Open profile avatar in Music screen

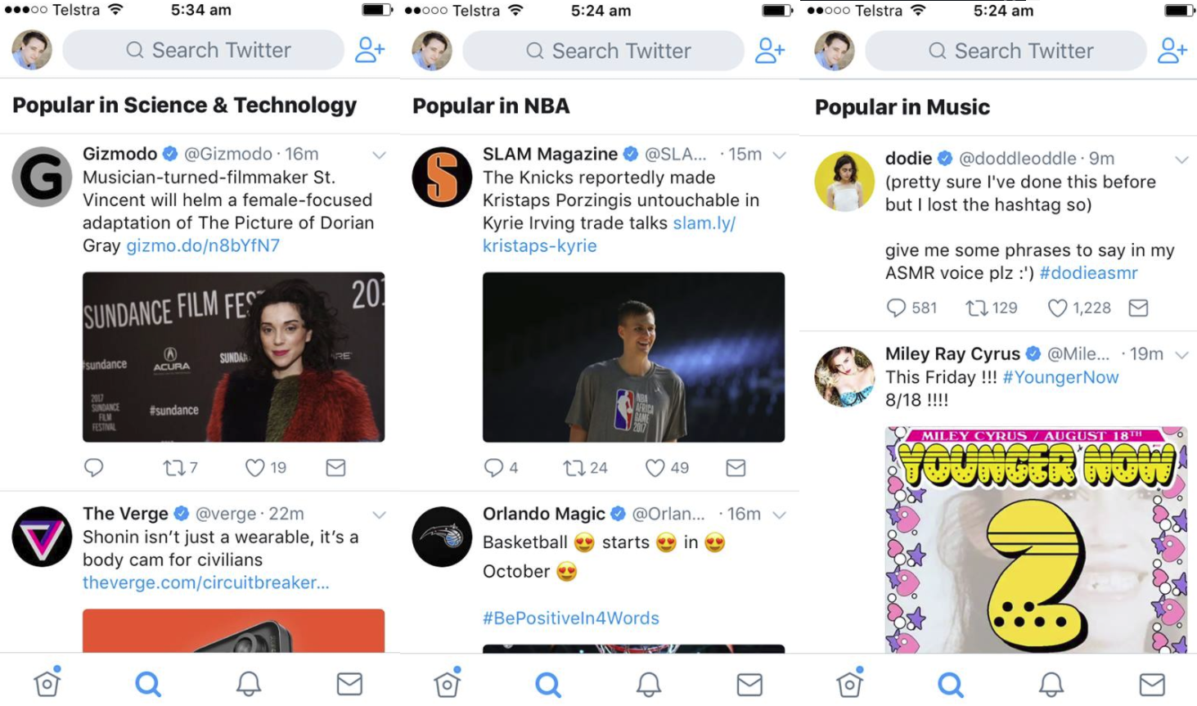tap(835, 51)
